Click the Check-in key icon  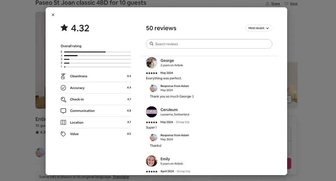click(63, 99)
